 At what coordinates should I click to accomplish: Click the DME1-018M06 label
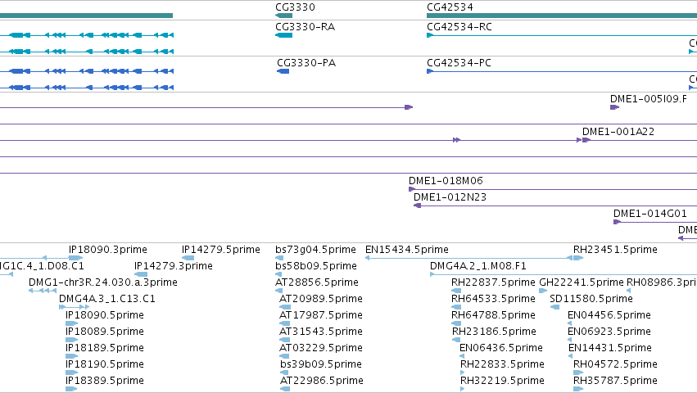(446, 180)
